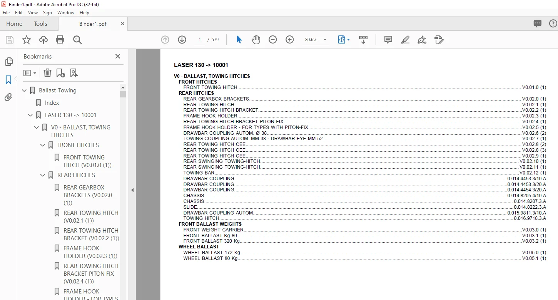The image size is (558, 300).
Task: Click the LASER 130 -> 10001 document heading
Action: [201, 65]
